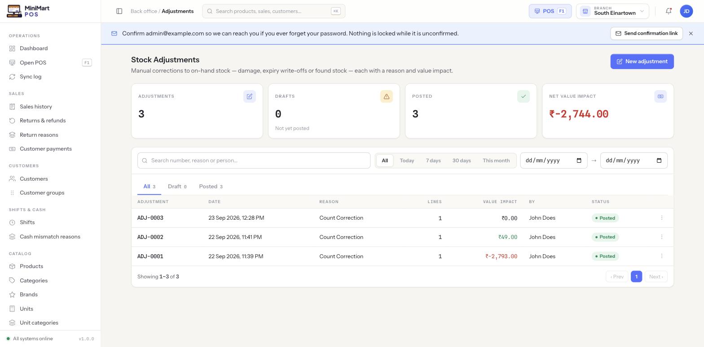Viewport: 704px width, 347px height.
Task: Click the Back office breadcrumb
Action: (x=144, y=11)
